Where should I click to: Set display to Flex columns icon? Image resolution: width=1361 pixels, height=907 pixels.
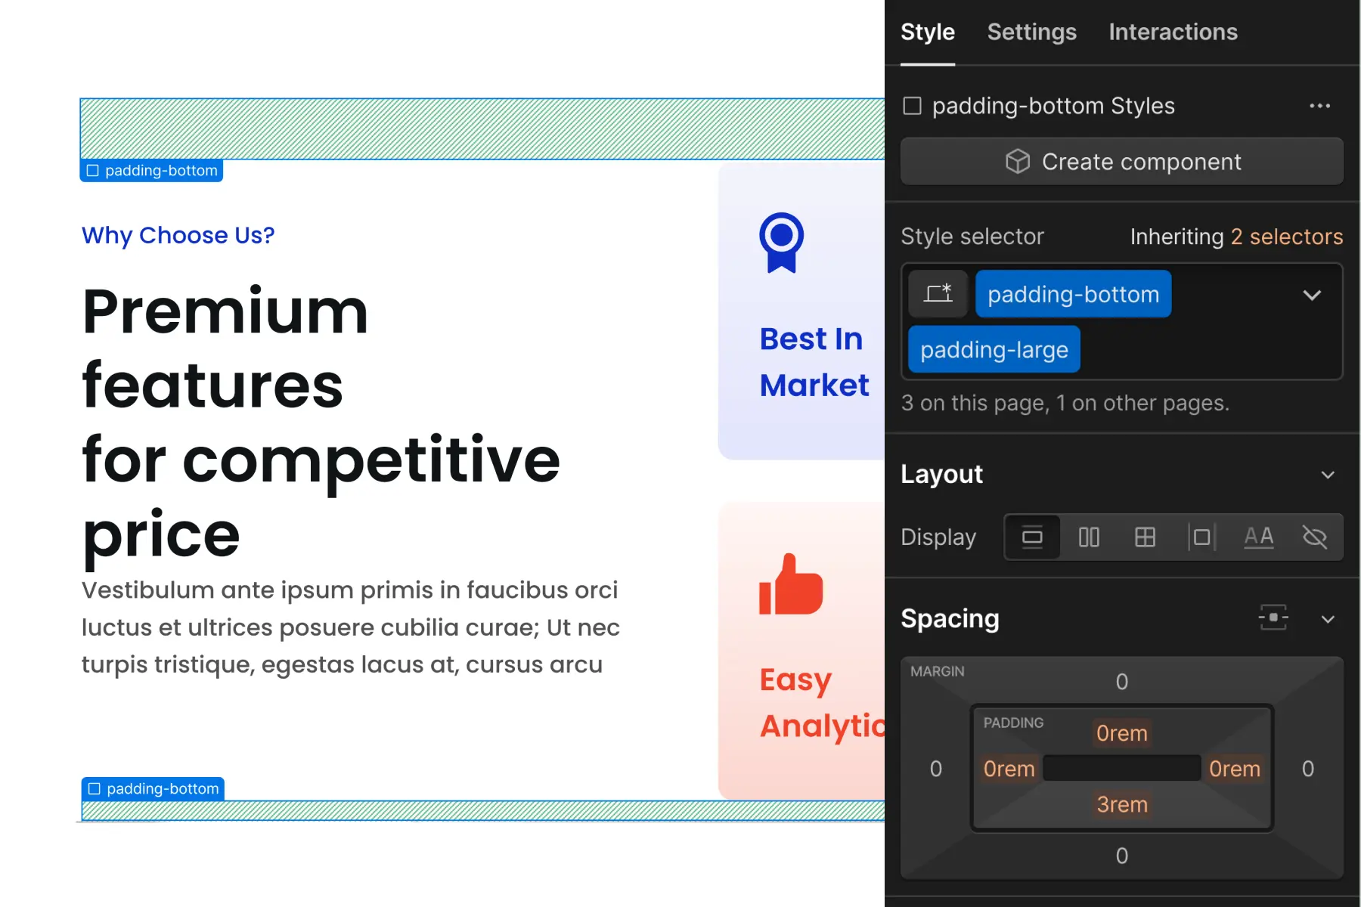(1089, 537)
